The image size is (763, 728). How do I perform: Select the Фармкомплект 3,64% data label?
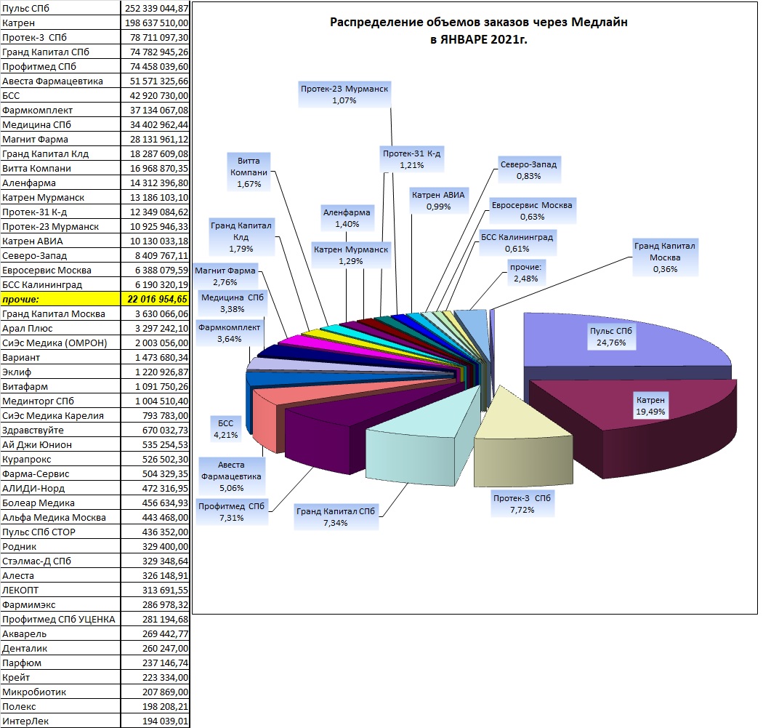coord(229,334)
